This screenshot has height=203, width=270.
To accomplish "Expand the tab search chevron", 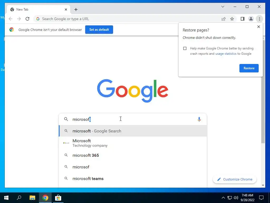I will pos(223,7).
